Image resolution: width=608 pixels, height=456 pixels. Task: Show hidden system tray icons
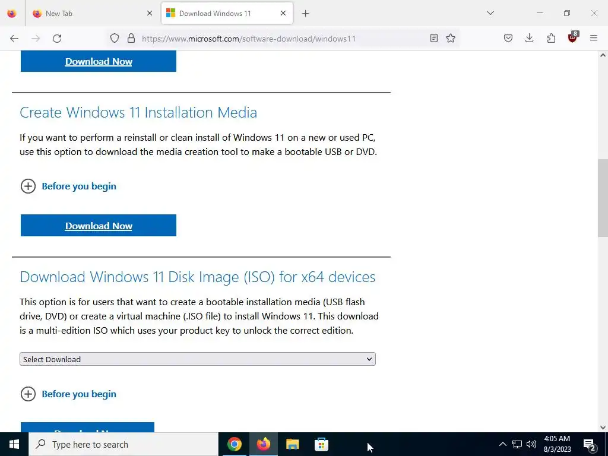coord(502,444)
